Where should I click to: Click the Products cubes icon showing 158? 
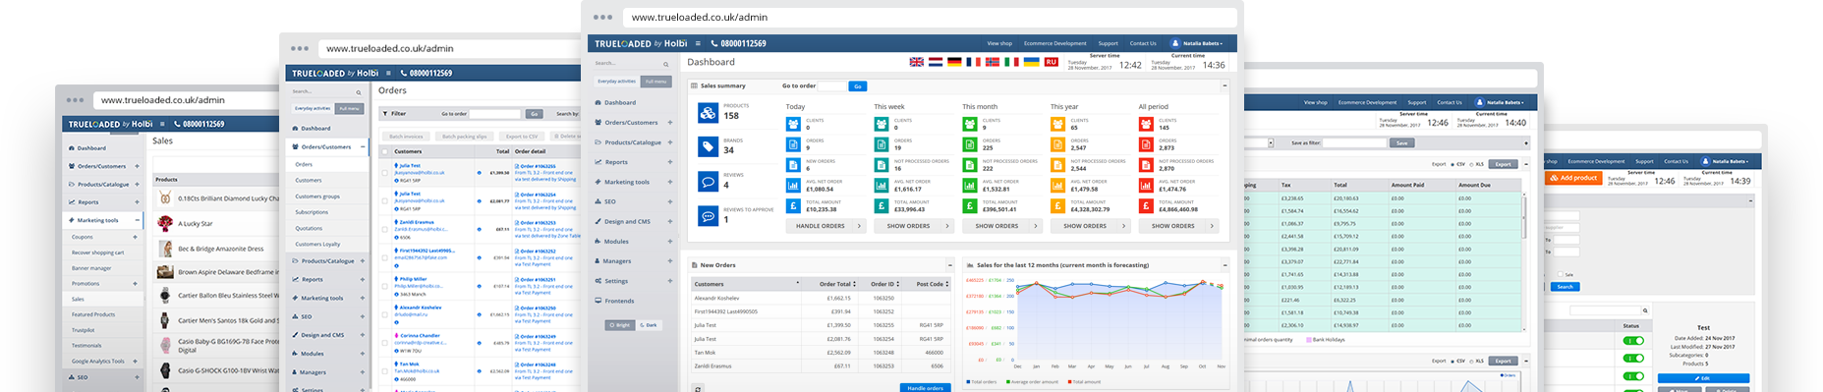[708, 113]
